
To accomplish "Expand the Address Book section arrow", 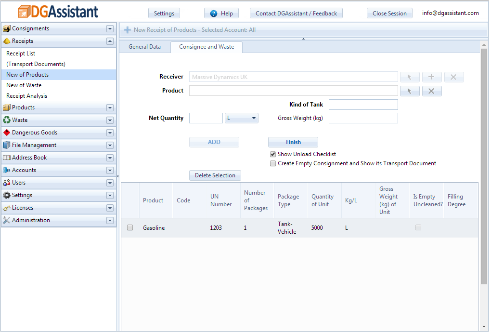I will click(x=110, y=158).
